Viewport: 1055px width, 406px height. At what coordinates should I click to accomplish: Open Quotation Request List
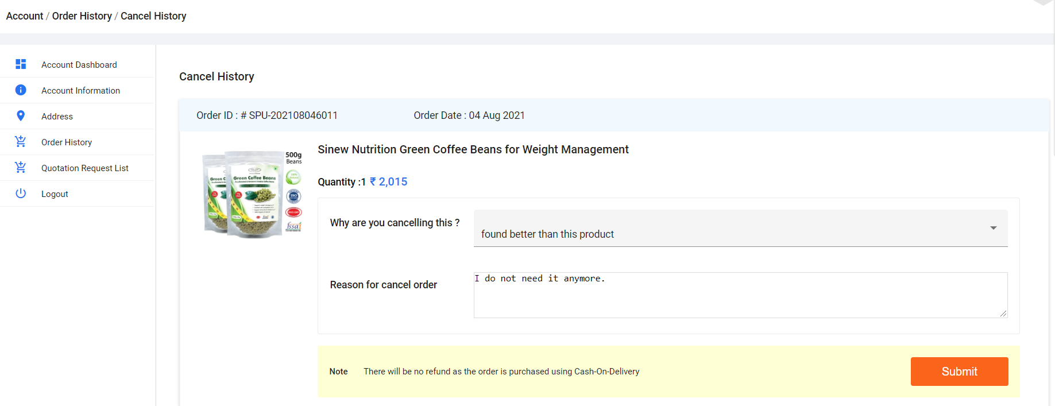(84, 168)
